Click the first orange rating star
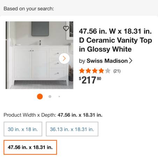Image resolution: width=158 pixels, height=157 pixels. (x=82, y=71)
